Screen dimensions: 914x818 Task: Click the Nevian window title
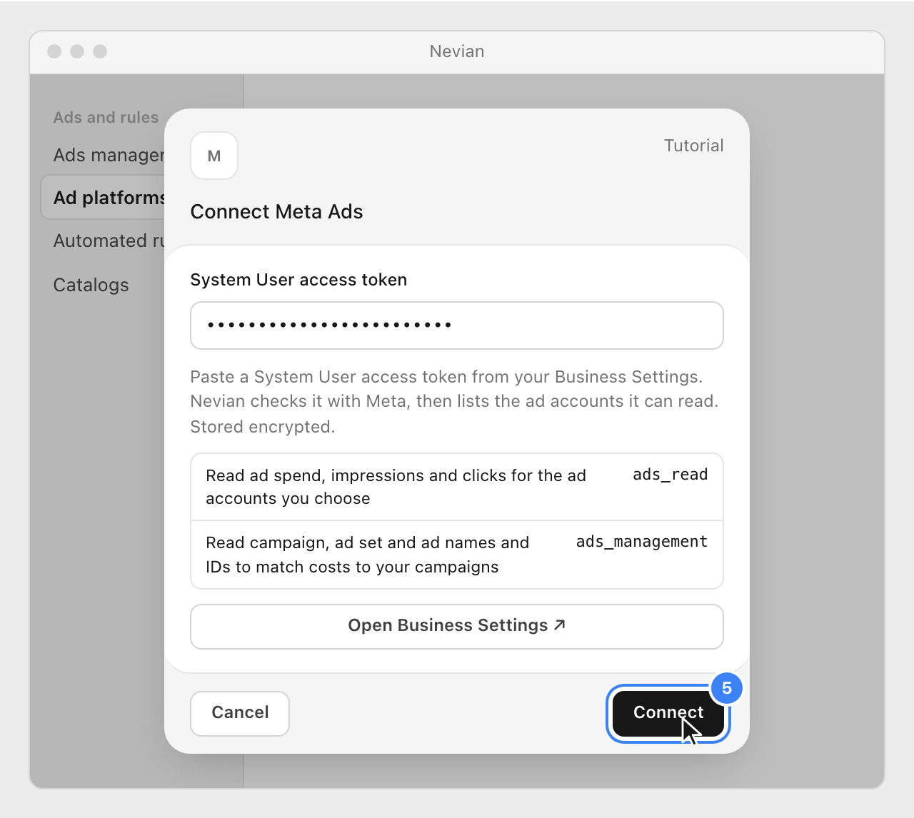tap(457, 51)
